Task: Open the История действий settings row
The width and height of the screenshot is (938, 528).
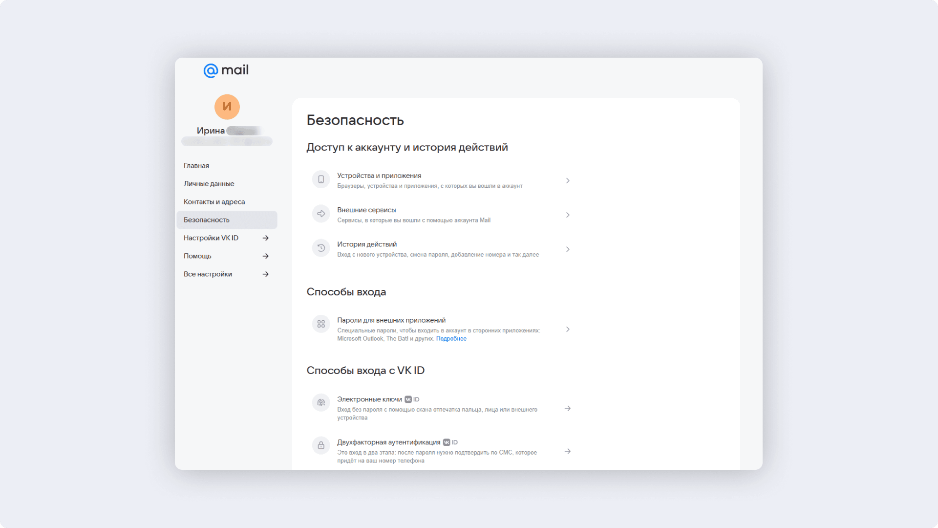Action: [x=440, y=249]
